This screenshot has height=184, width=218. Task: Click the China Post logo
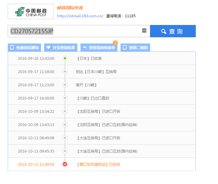pos(31,11)
